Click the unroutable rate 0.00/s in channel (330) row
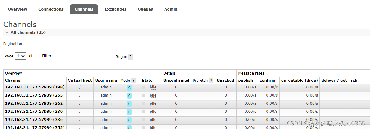Screen dimensions: 370x129 (312, 112)
